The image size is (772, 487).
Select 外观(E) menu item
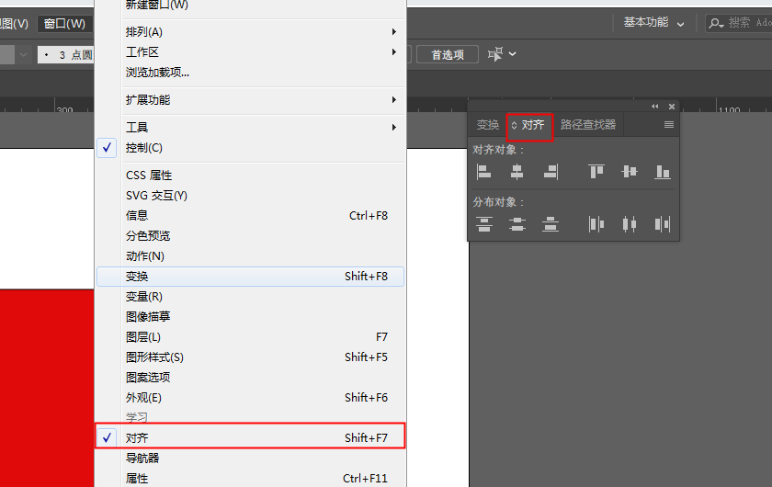[x=250, y=397]
